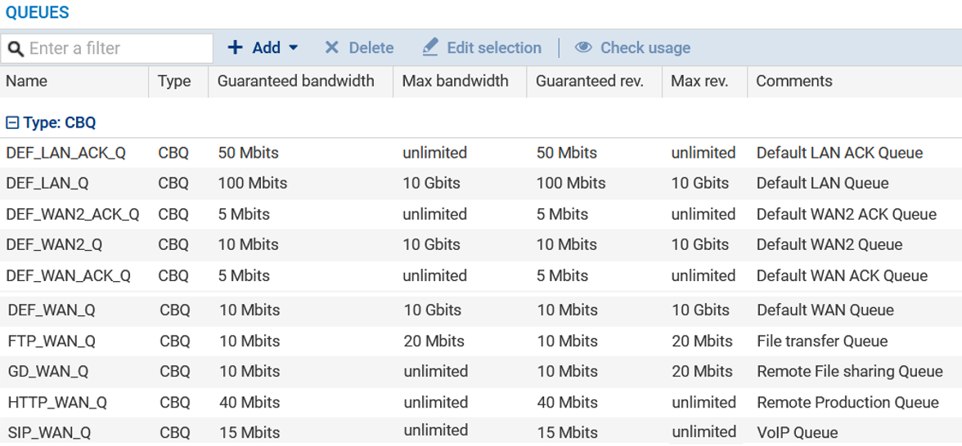962x446 pixels.
Task: Click the Edit selection pencil icon
Action: tap(430, 48)
